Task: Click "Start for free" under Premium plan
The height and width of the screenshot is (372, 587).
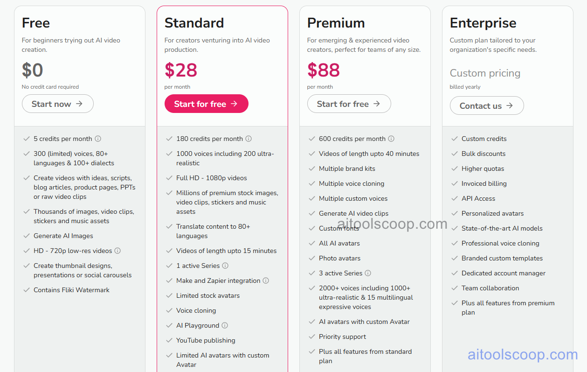Action: pyautogui.click(x=349, y=104)
